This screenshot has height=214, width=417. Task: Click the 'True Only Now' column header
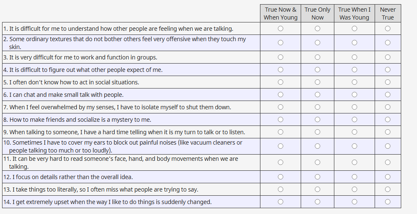click(x=317, y=13)
